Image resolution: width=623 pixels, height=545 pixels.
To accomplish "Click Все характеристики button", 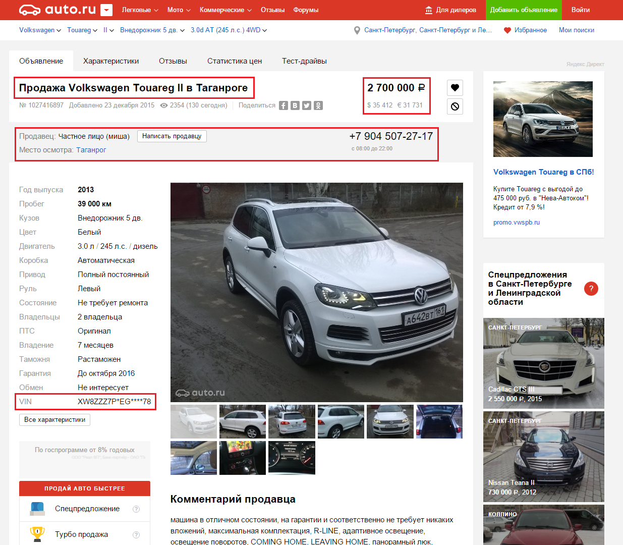I will pos(55,420).
